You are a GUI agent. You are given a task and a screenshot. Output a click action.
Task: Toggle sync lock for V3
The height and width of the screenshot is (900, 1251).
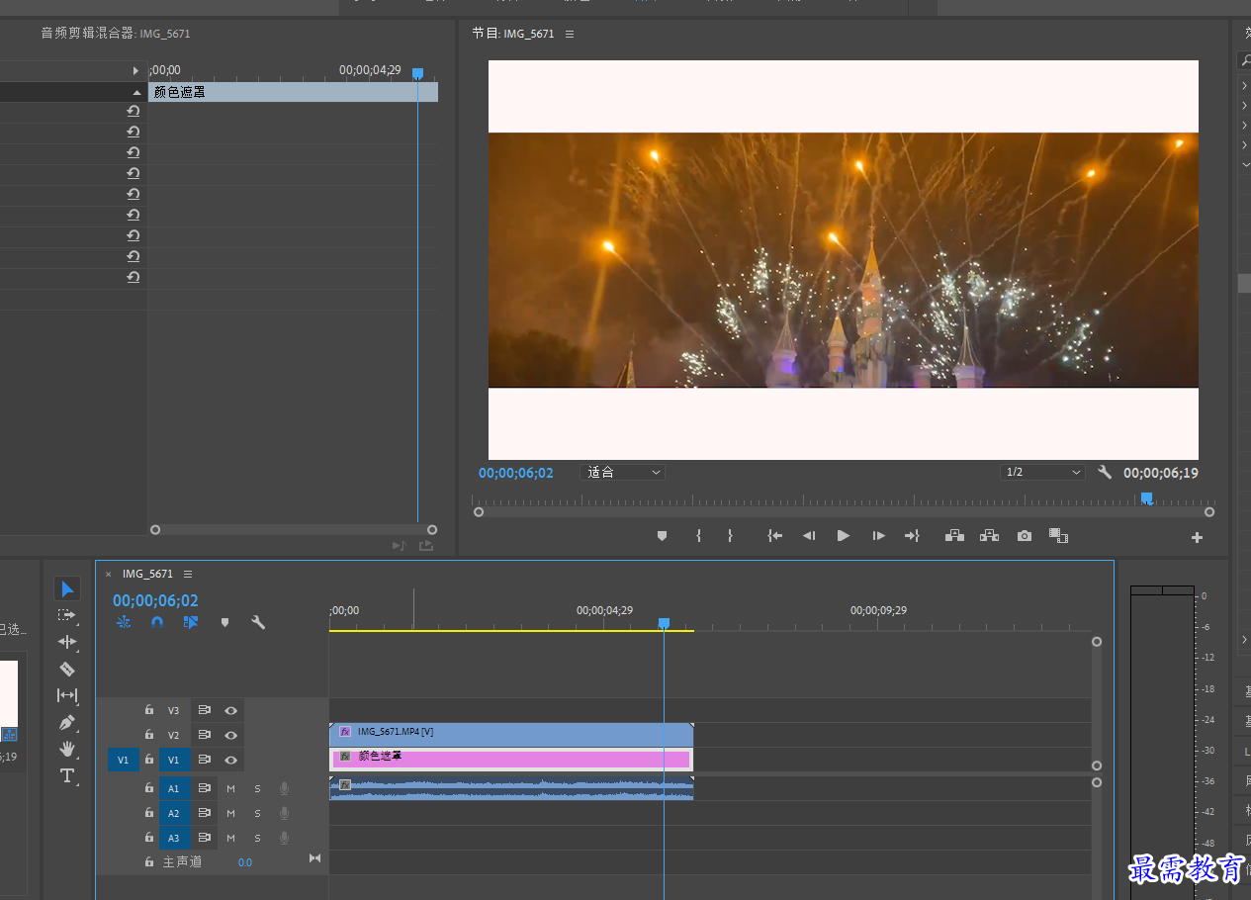[205, 710]
